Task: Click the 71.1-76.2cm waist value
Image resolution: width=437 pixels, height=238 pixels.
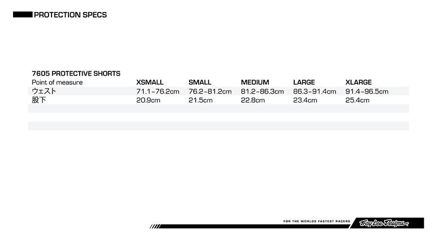Action: (158, 92)
